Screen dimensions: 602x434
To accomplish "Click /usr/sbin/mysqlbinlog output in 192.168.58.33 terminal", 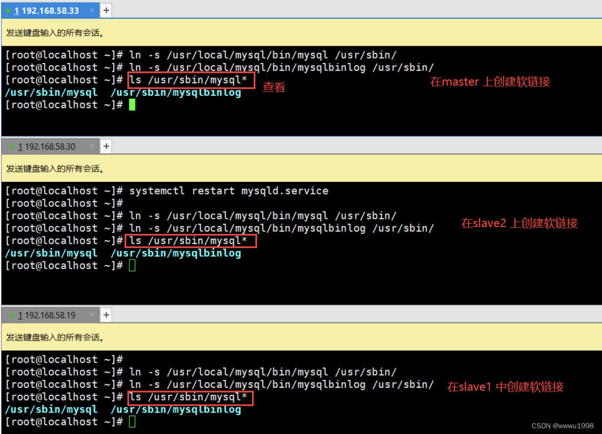I will [176, 92].
